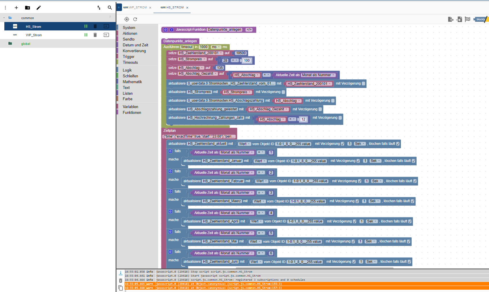Toggle mit Verzögerung on HS_Strompreis update
This screenshot has height=292, width=489.
tap(283, 92)
